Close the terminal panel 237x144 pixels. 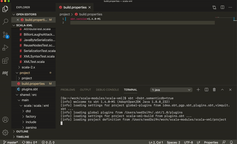coord(230,90)
